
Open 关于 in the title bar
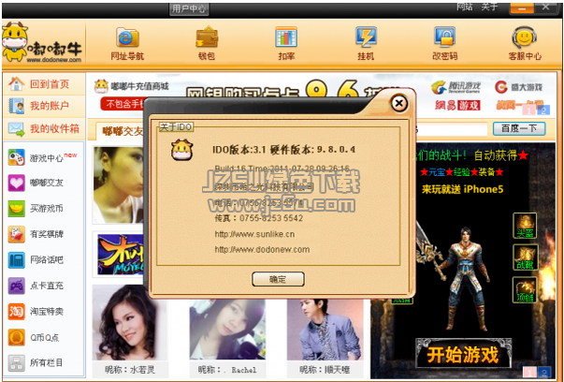[489, 7]
